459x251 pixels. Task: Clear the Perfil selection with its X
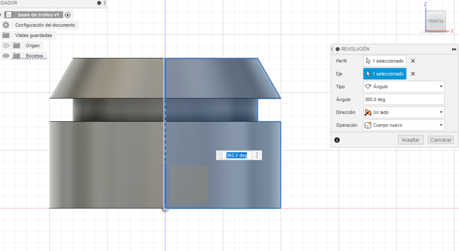[413, 61]
